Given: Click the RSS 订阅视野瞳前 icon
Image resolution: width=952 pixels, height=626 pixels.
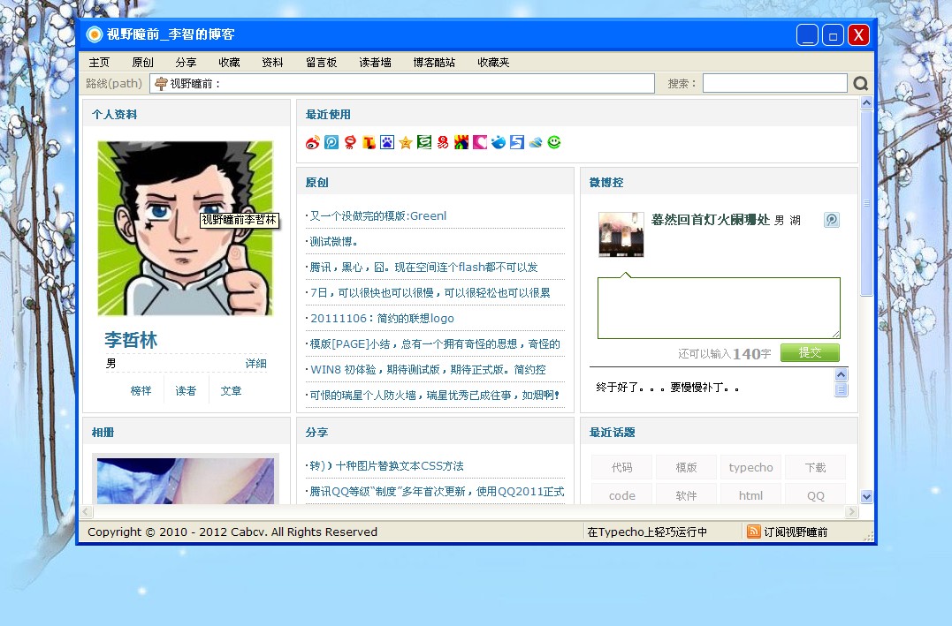Looking at the screenshot, I should point(754,532).
